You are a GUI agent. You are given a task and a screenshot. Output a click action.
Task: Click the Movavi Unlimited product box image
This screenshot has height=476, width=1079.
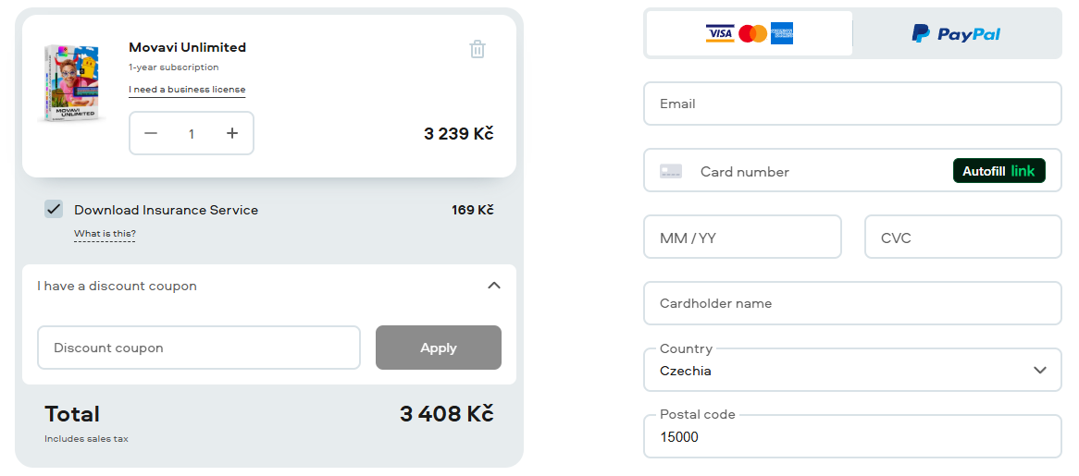pos(71,82)
